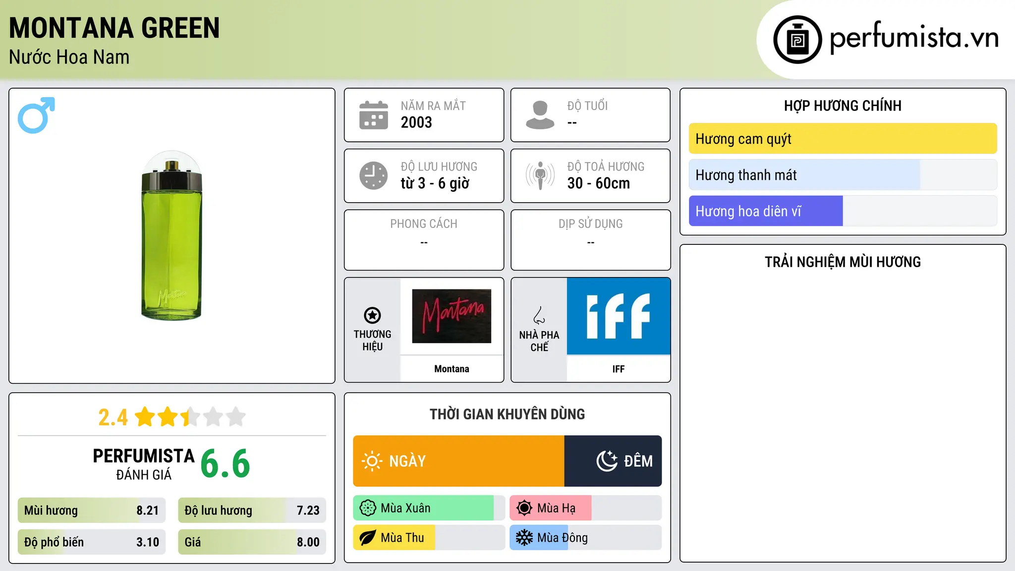Click the nose perfumer icon
This screenshot has height=571, width=1015.
pos(539,315)
